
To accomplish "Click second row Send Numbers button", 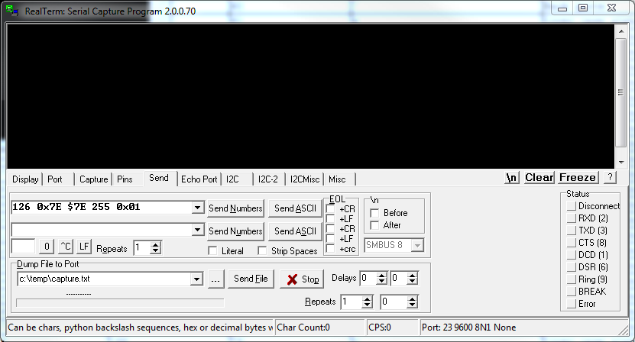I will click(x=235, y=231).
